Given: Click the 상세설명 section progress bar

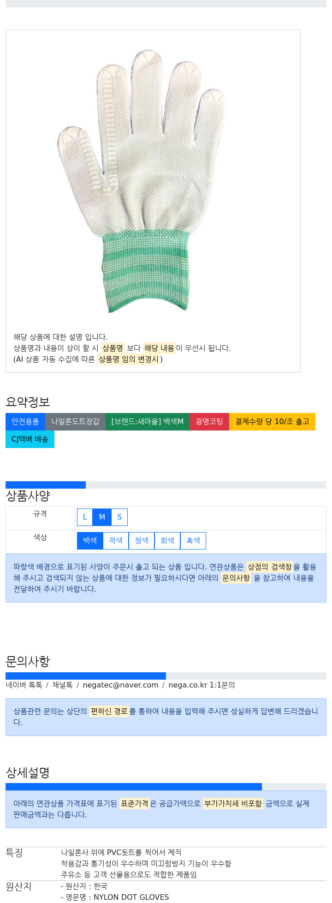Looking at the screenshot, I should pyautogui.click(x=166, y=787).
